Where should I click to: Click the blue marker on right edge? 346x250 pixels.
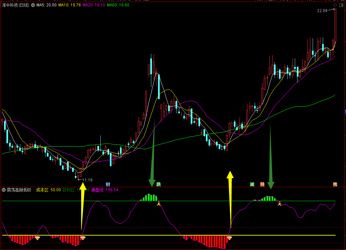coord(345,112)
